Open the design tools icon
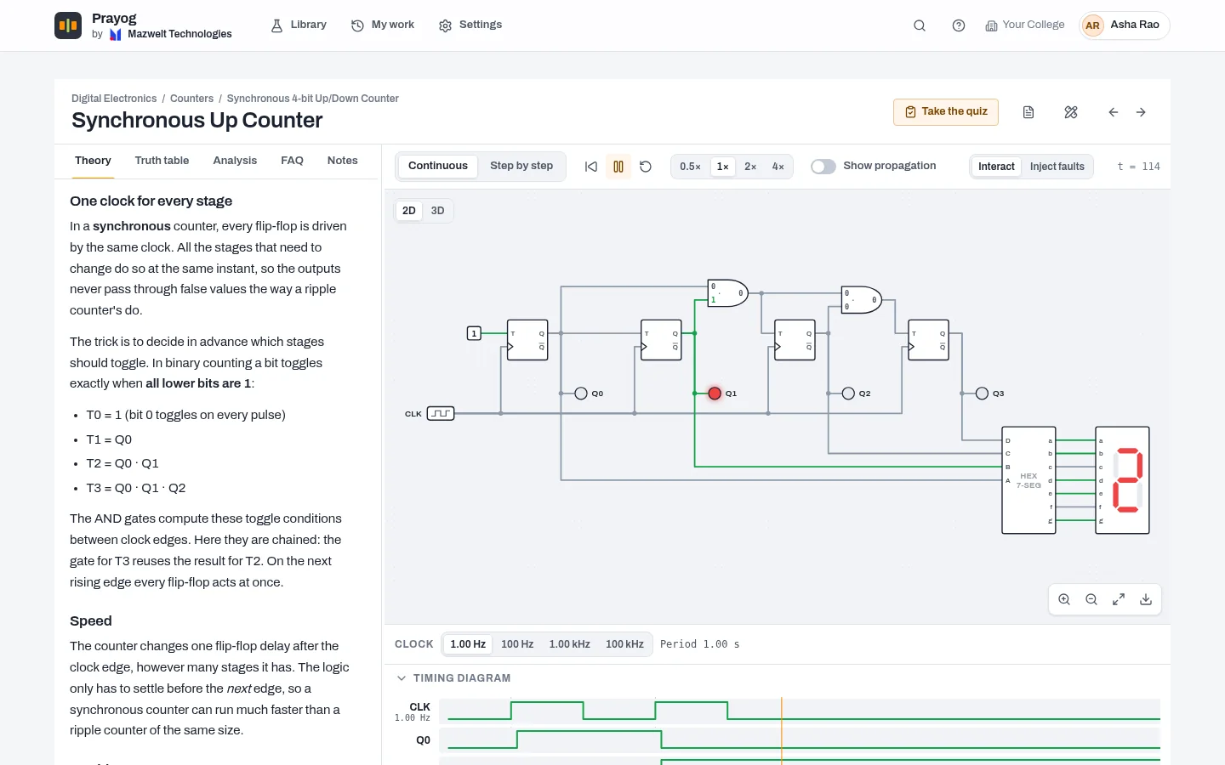Viewport: 1225px width, 765px height. click(1071, 112)
